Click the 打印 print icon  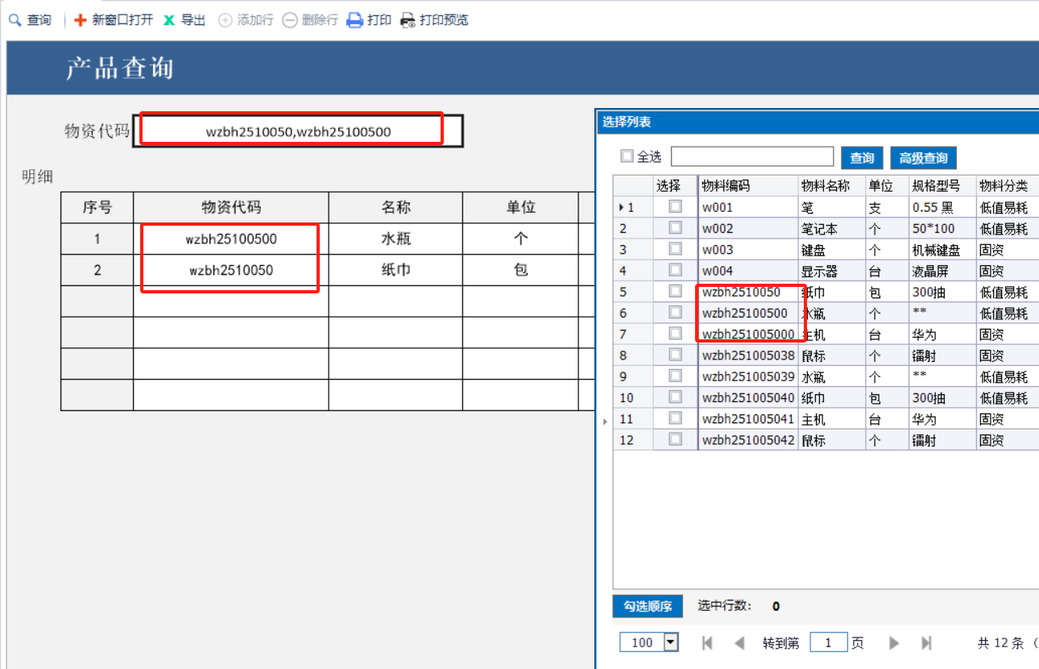(x=354, y=20)
